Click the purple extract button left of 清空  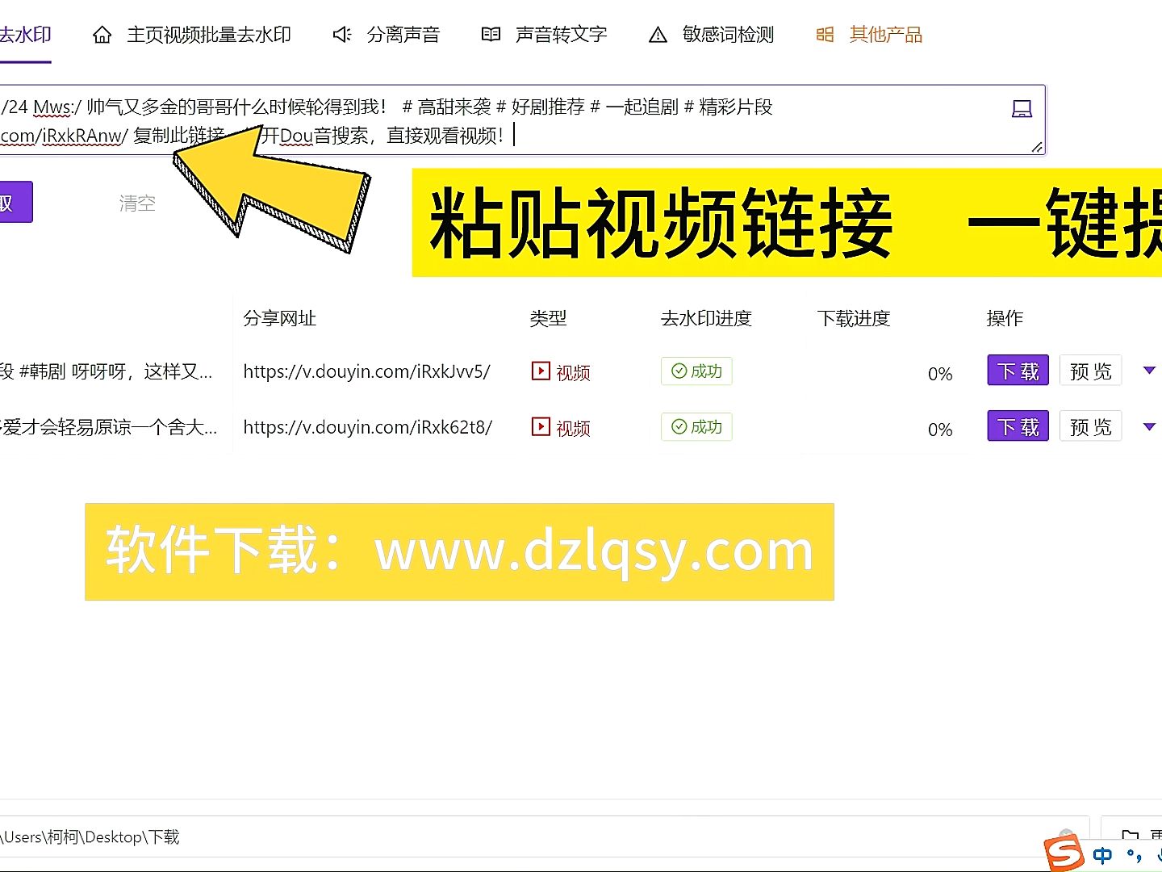tap(15, 202)
